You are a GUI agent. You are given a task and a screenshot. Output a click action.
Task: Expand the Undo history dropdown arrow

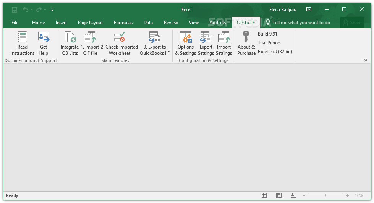[31, 10]
